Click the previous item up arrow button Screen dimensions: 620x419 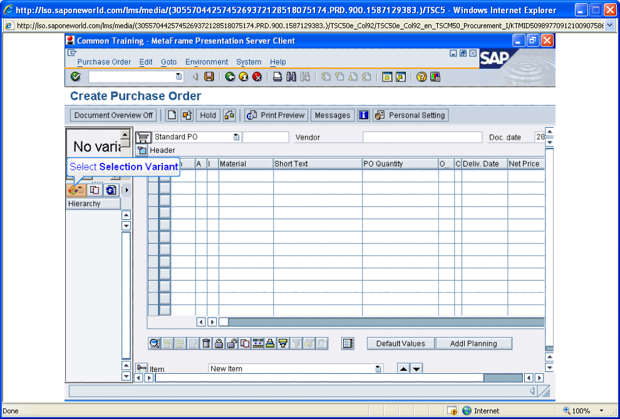[x=403, y=369]
